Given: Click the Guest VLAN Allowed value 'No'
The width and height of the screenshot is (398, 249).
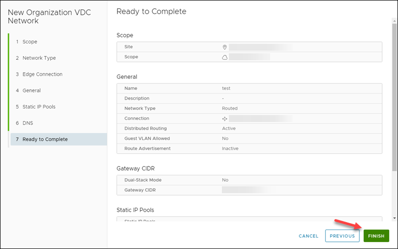Looking at the screenshot, I should pos(225,138).
